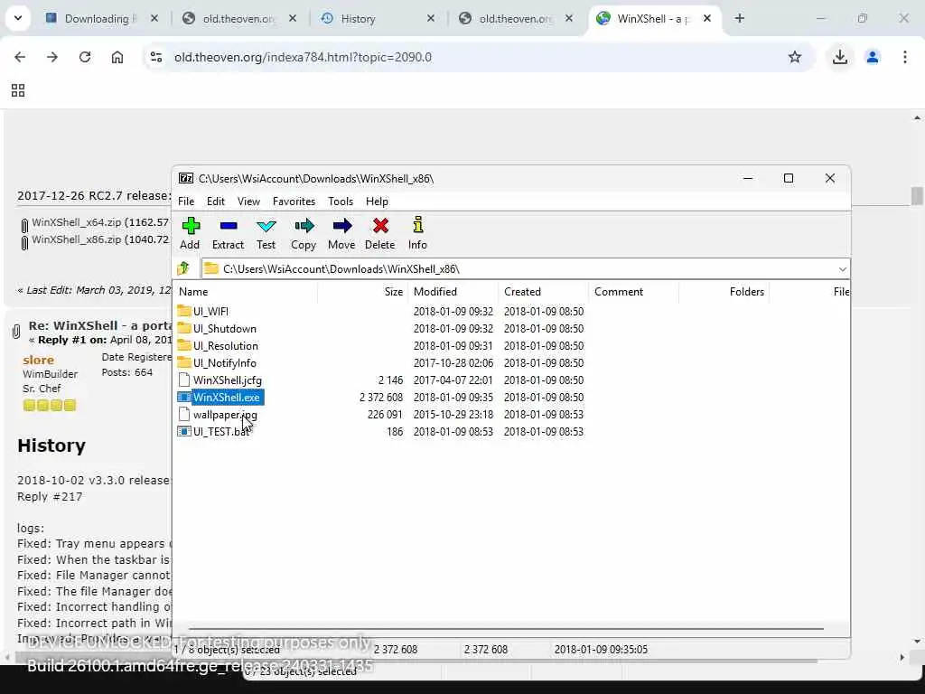This screenshot has height=694, width=925.
Task: Open the Favorites menu
Action: (x=294, y=202)
